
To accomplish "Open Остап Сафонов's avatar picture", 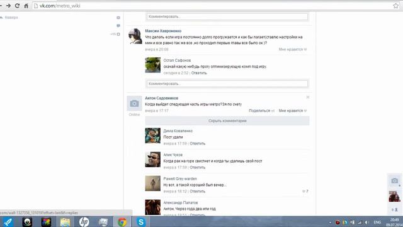I will click(x=152, y=65).
